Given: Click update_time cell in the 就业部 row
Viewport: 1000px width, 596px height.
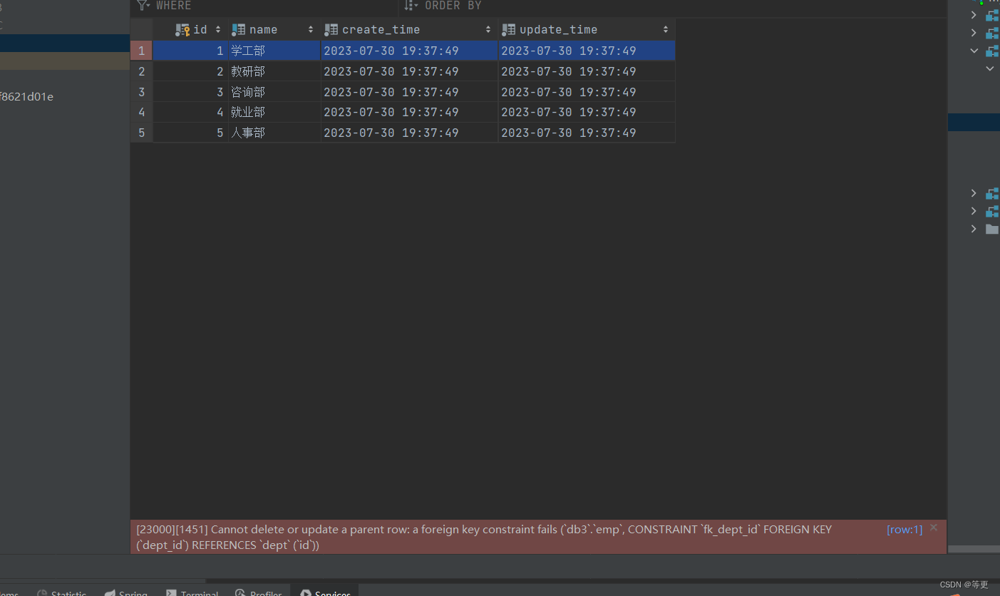Looking at the screenshot, I should click(587, 112).
